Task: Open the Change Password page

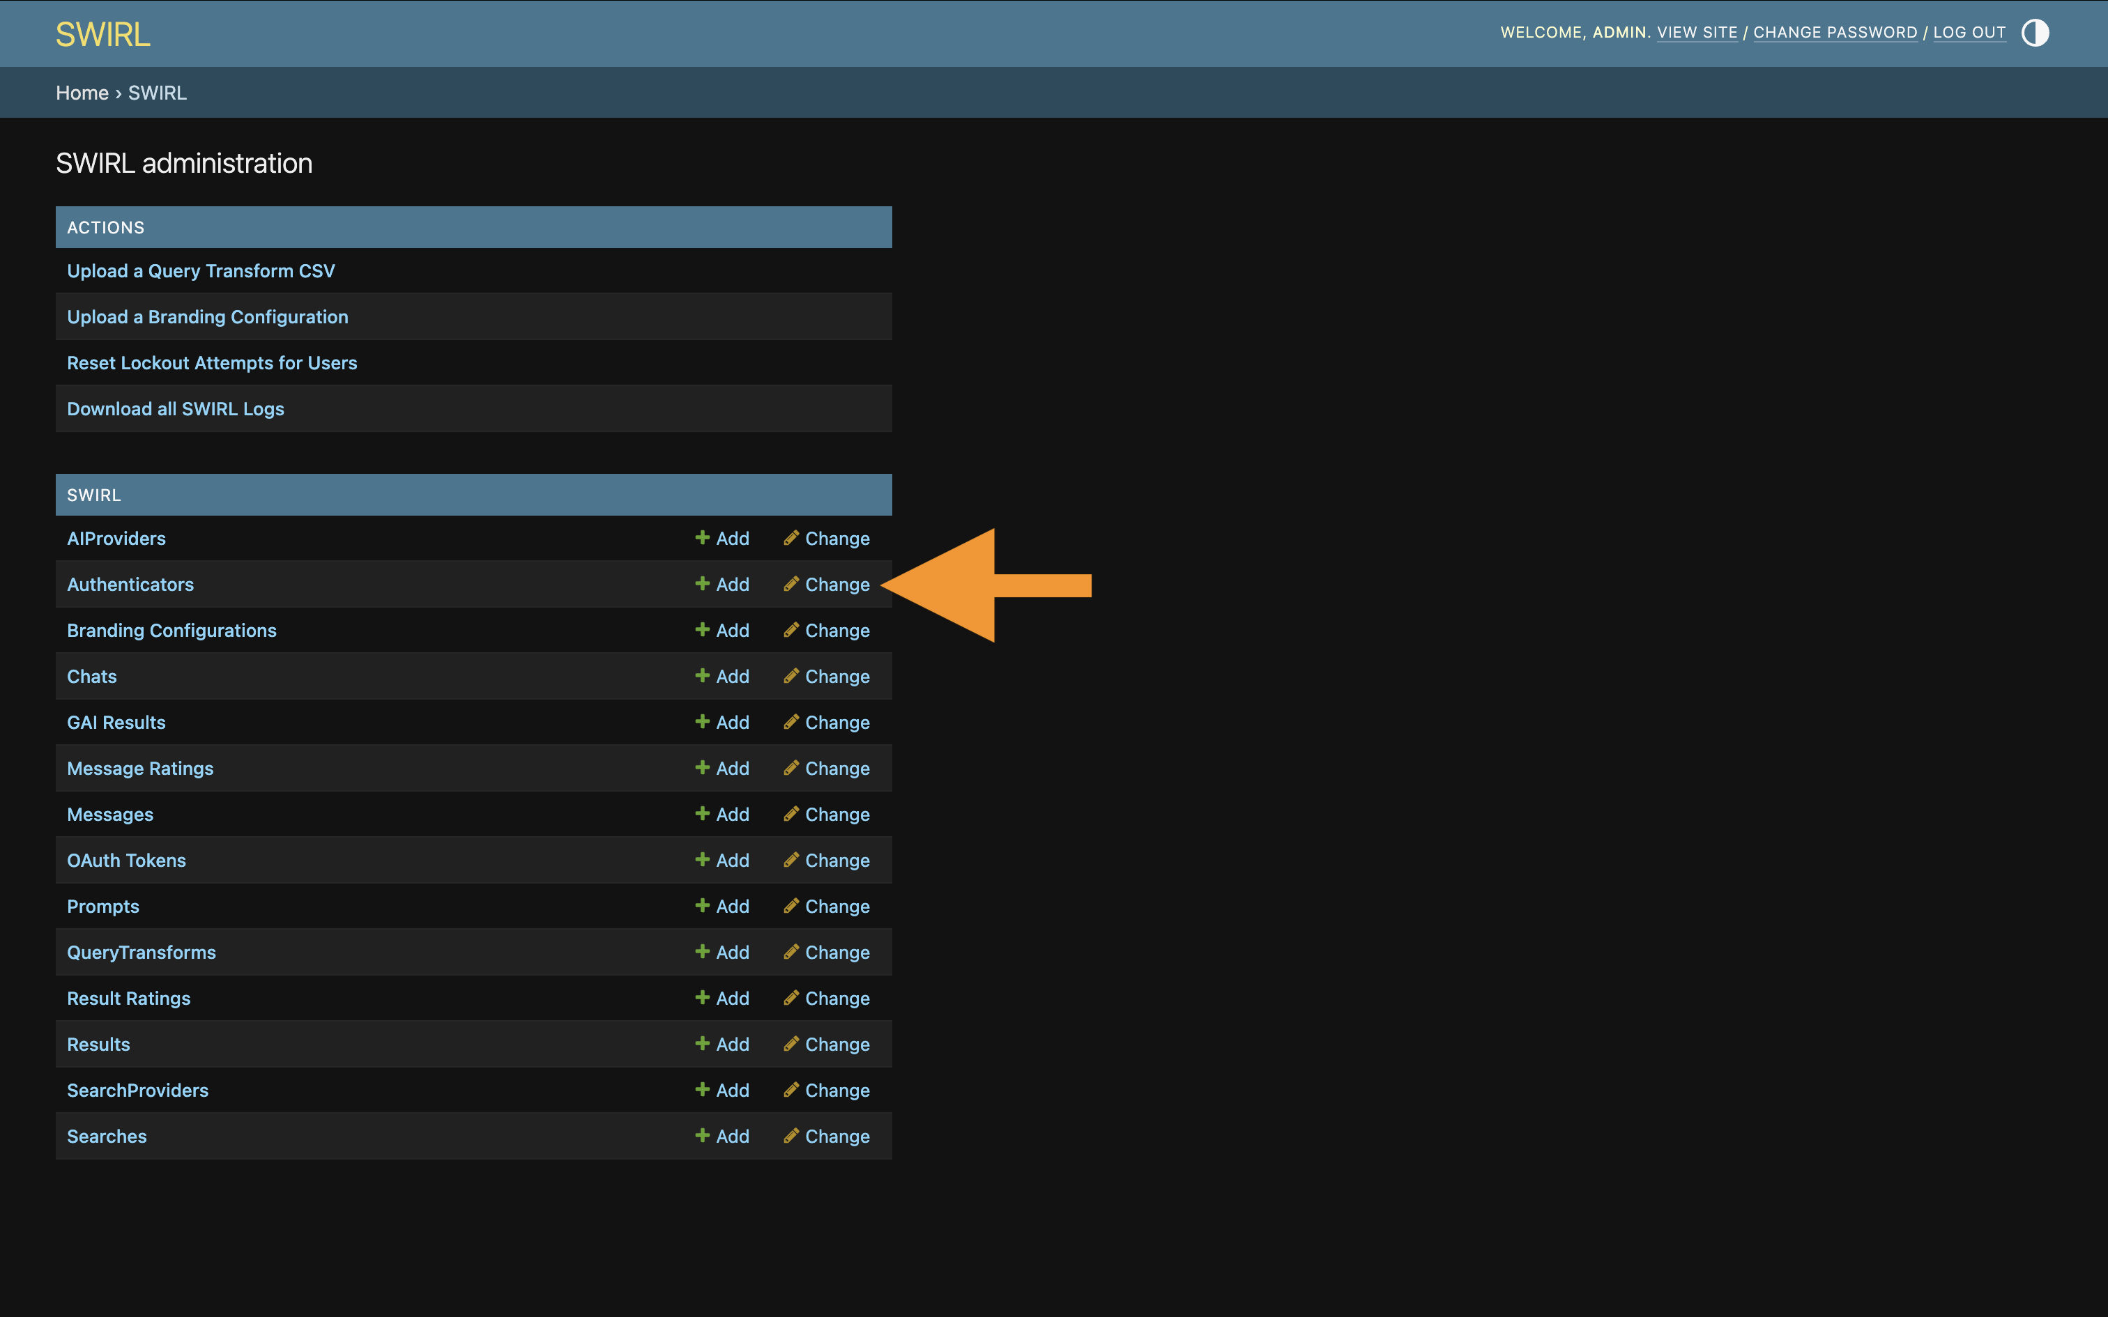Action: pyautogui.click(x=1835, y=32)
